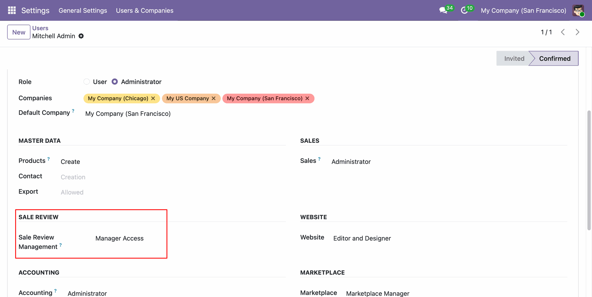Select the Confirmed status stage
This screenshot has height=297, width=592.
pyautogui.click(x=554, y=59)
